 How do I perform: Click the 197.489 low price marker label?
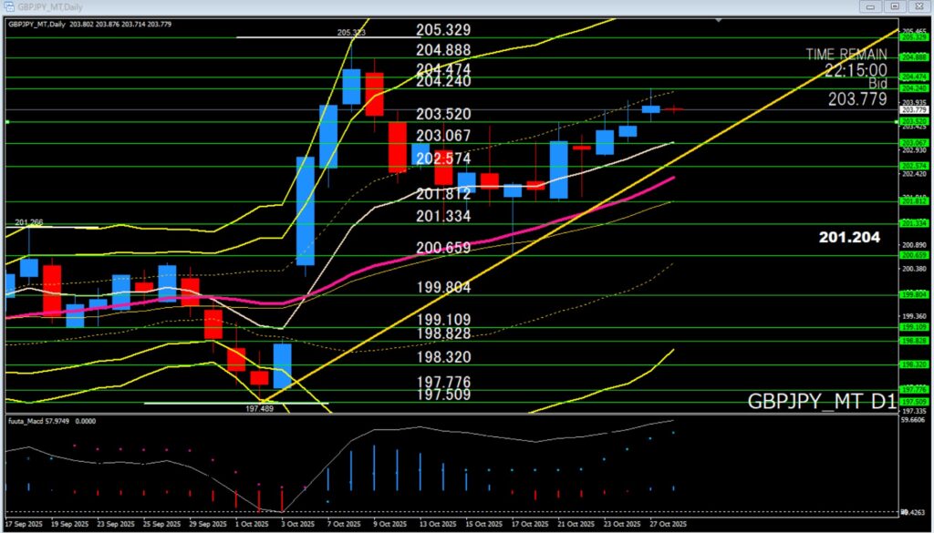[x=260, y=409]
